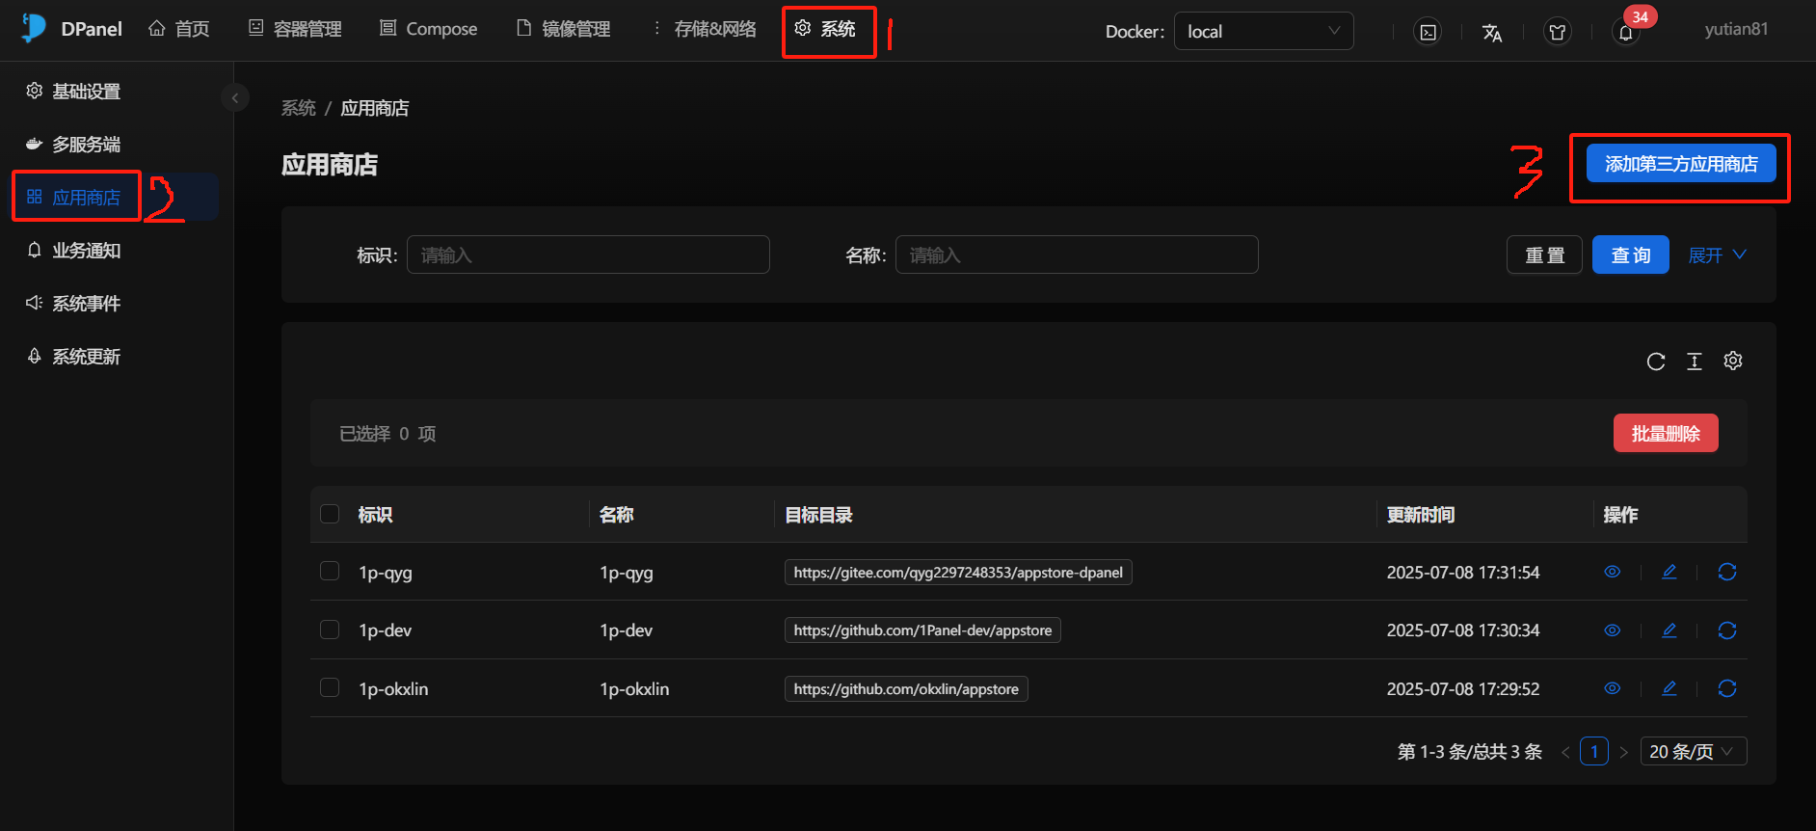This screenshot has width=1816, height=831.
Task: Click into the 标识 search input field
Action: (x=588, y=255)
